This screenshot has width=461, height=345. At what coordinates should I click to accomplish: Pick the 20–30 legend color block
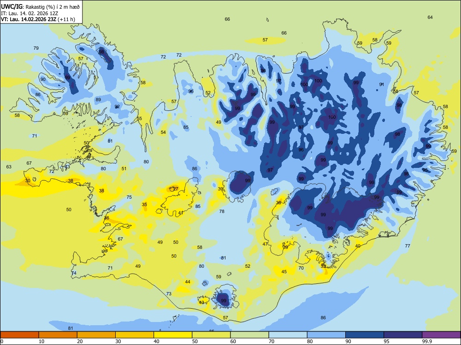coord(96,335)
